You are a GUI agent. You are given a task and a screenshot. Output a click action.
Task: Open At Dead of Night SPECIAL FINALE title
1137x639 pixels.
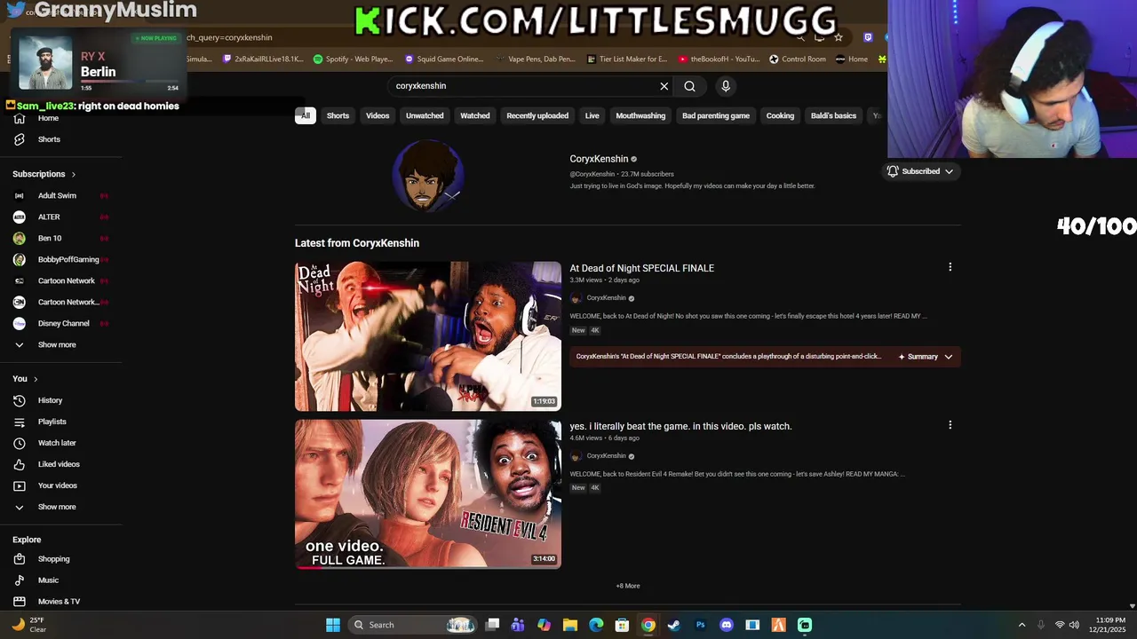tap(641, 268)
